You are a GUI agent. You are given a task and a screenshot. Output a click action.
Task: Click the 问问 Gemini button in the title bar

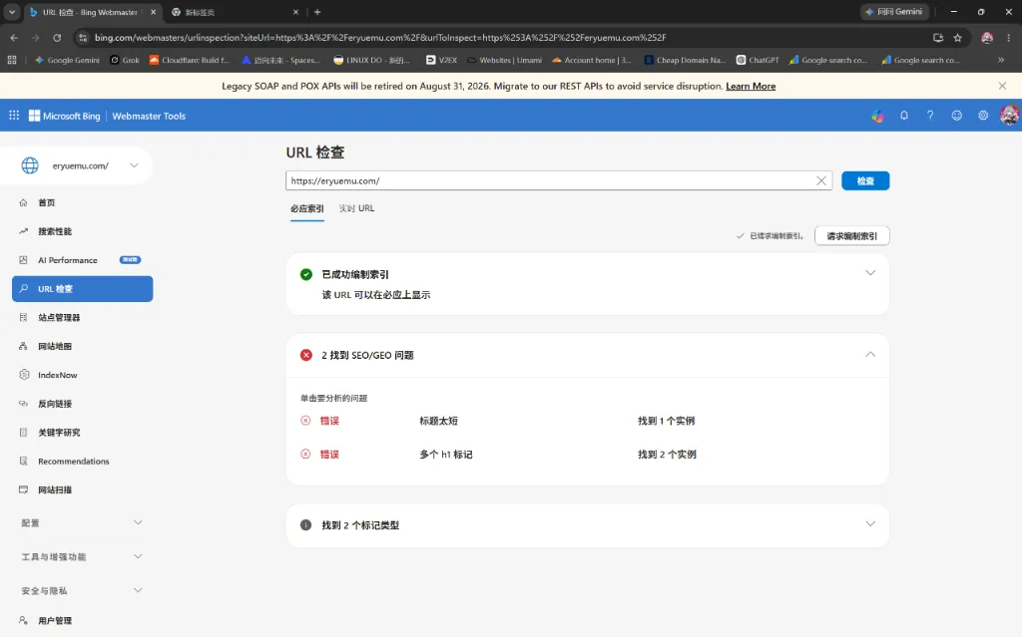point(893,12)
